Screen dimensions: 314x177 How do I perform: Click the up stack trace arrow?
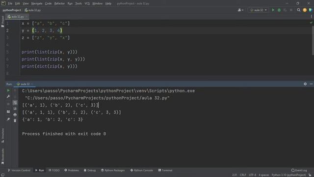click(x=15, y=90)
